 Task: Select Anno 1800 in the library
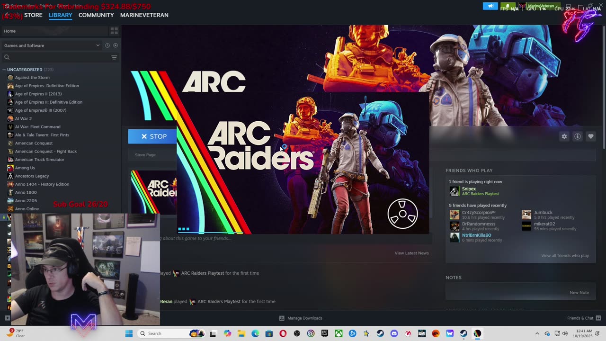tap(26, 192)
